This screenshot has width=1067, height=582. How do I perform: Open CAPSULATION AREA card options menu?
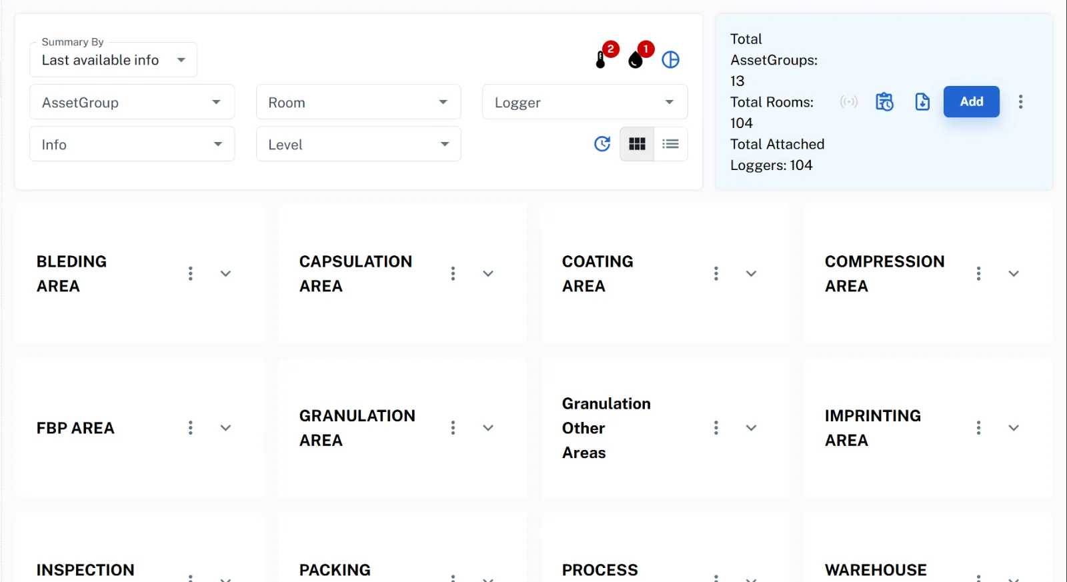453,273
